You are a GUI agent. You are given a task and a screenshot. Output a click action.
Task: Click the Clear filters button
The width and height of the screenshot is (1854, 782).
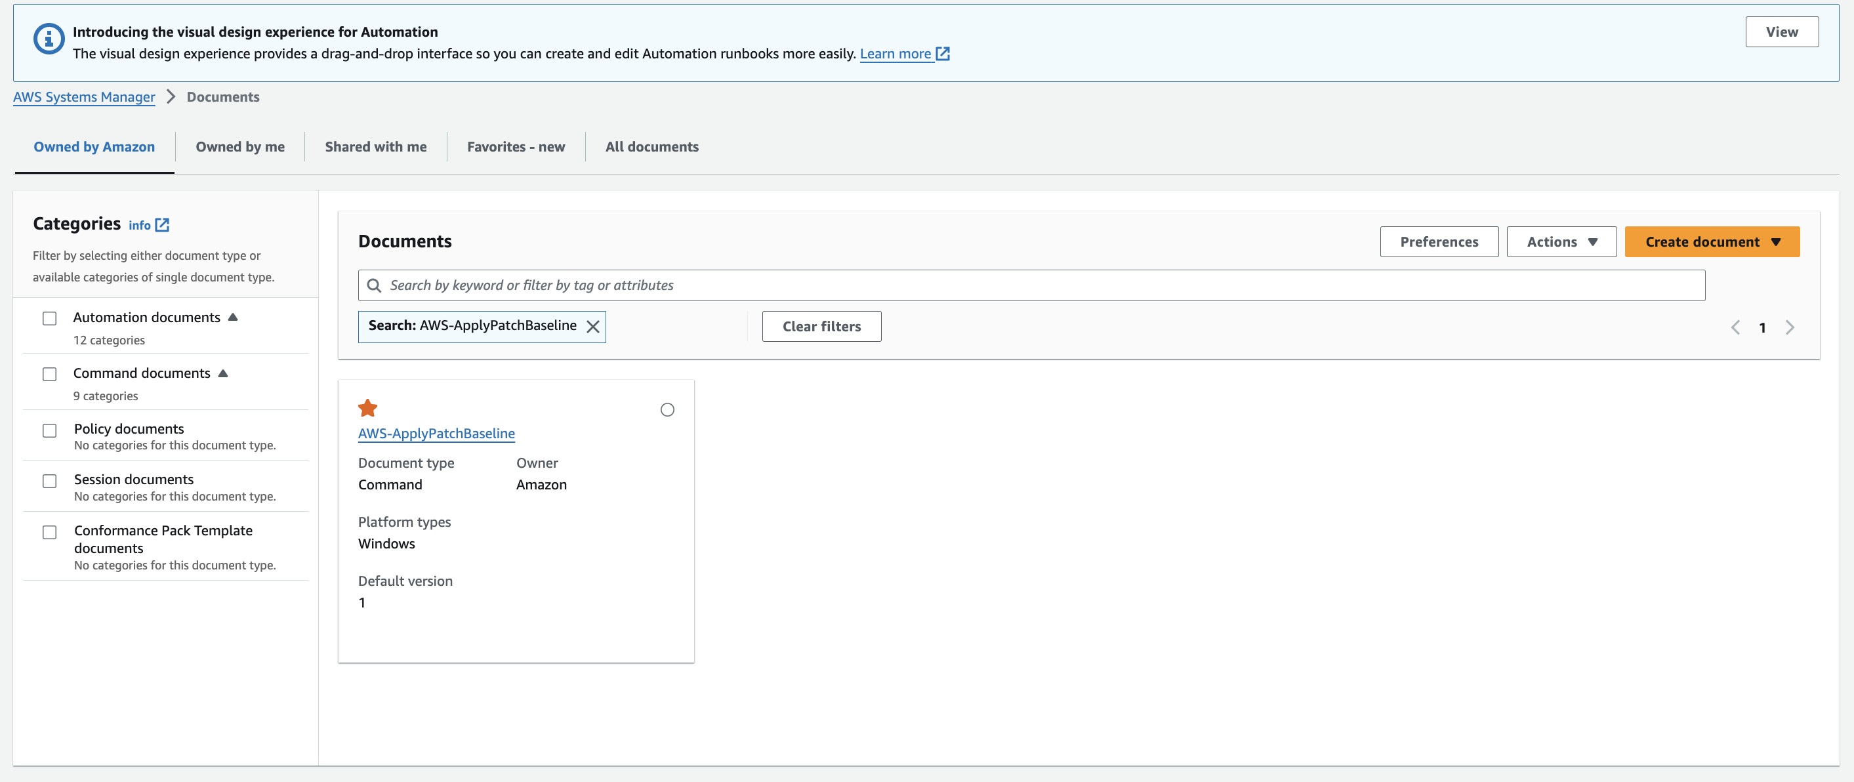click(x=821, y=327)
